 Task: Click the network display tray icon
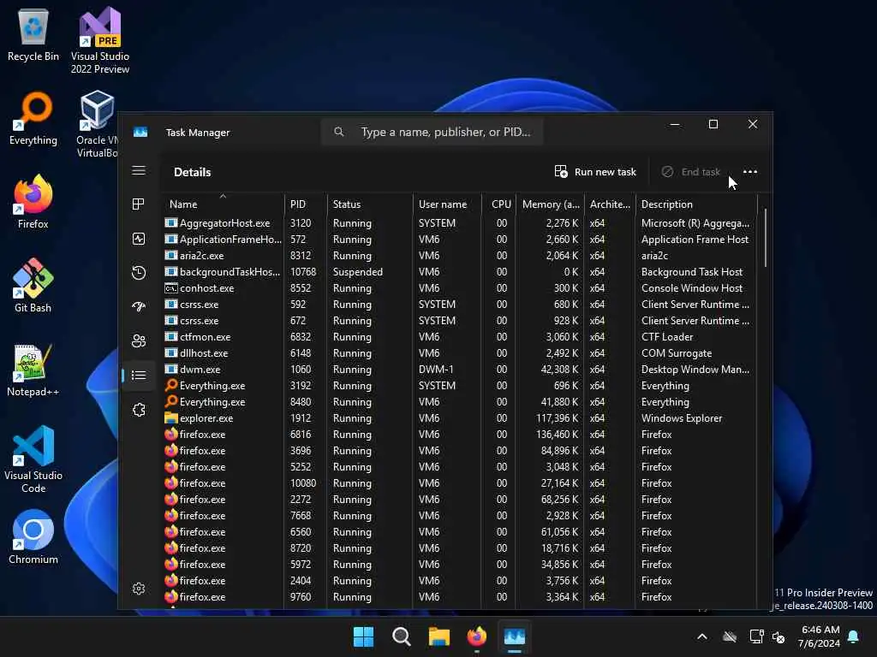(756, 636)
